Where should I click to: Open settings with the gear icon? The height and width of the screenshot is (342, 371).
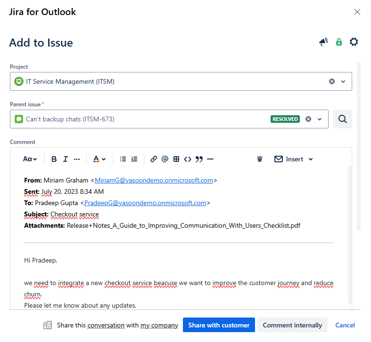tap(354, 42)
